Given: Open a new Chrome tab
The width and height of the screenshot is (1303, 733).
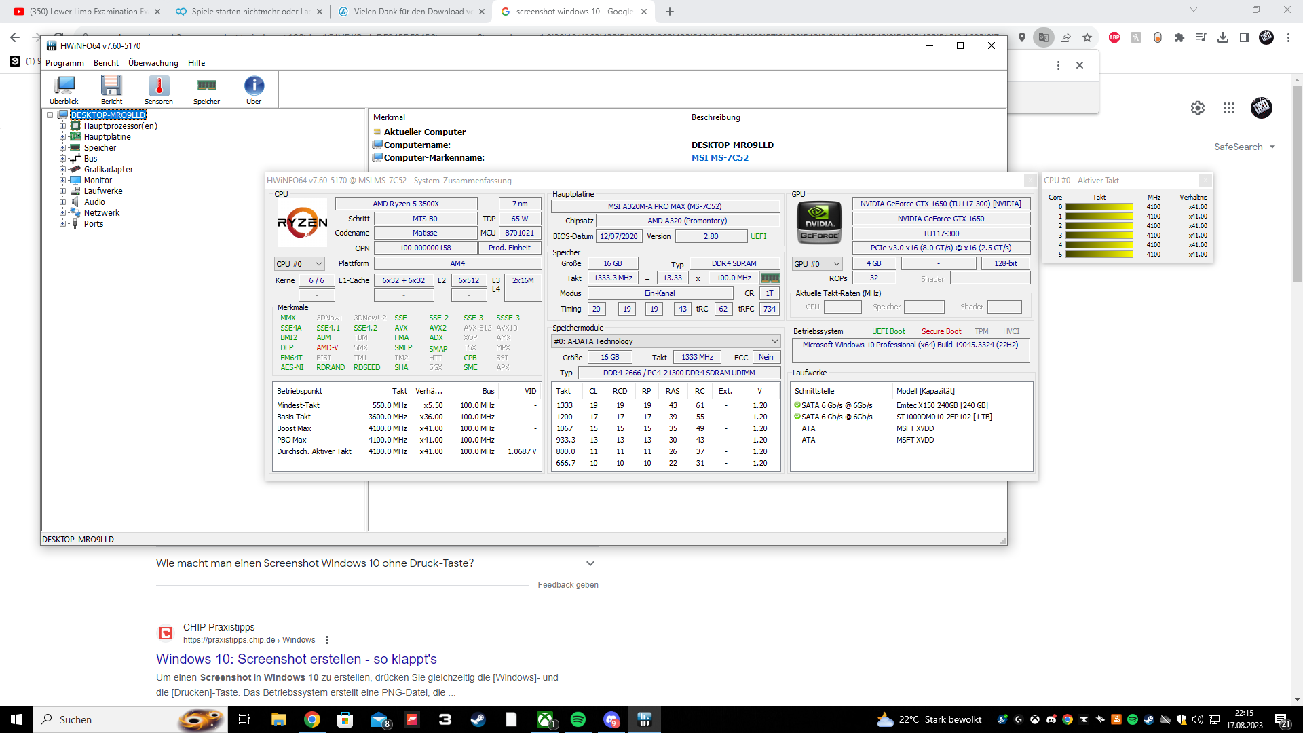Looking at the screenshot, I should [670, 12].
